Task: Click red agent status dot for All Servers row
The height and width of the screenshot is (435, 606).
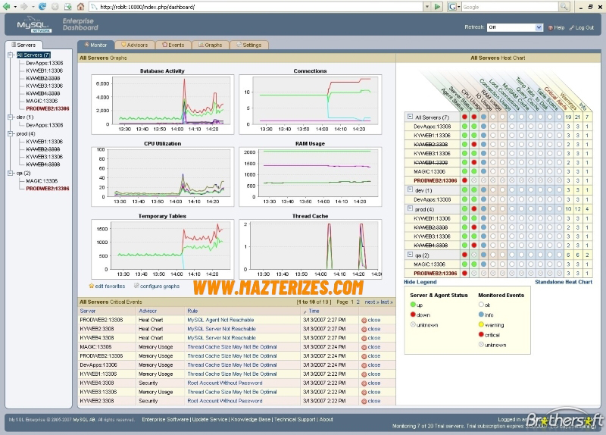Action: (464, 117)
